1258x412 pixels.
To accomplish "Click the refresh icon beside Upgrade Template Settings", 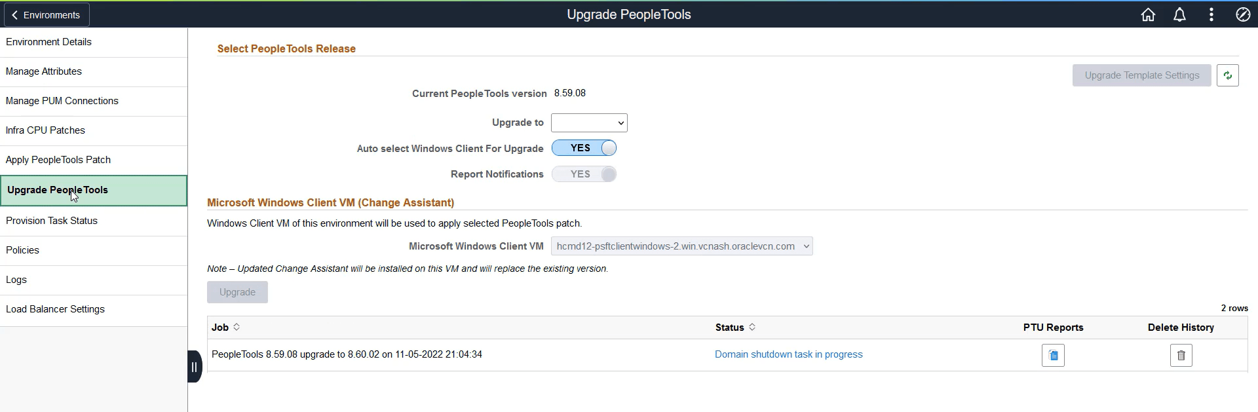I will pos(1229,75).
